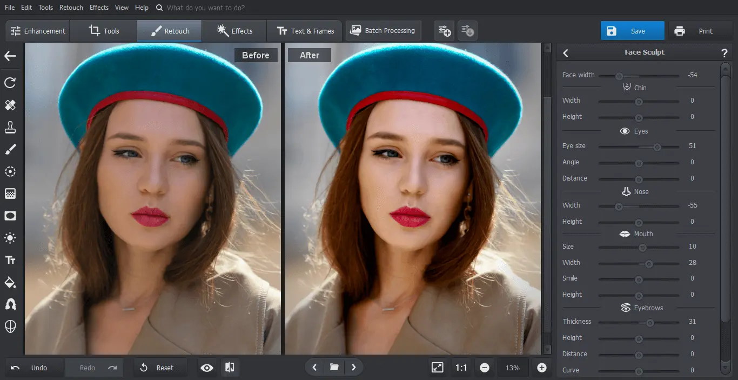Toggle the eye preview of original photo
This screenshot has width=738, height=380.
coord(207,368)
